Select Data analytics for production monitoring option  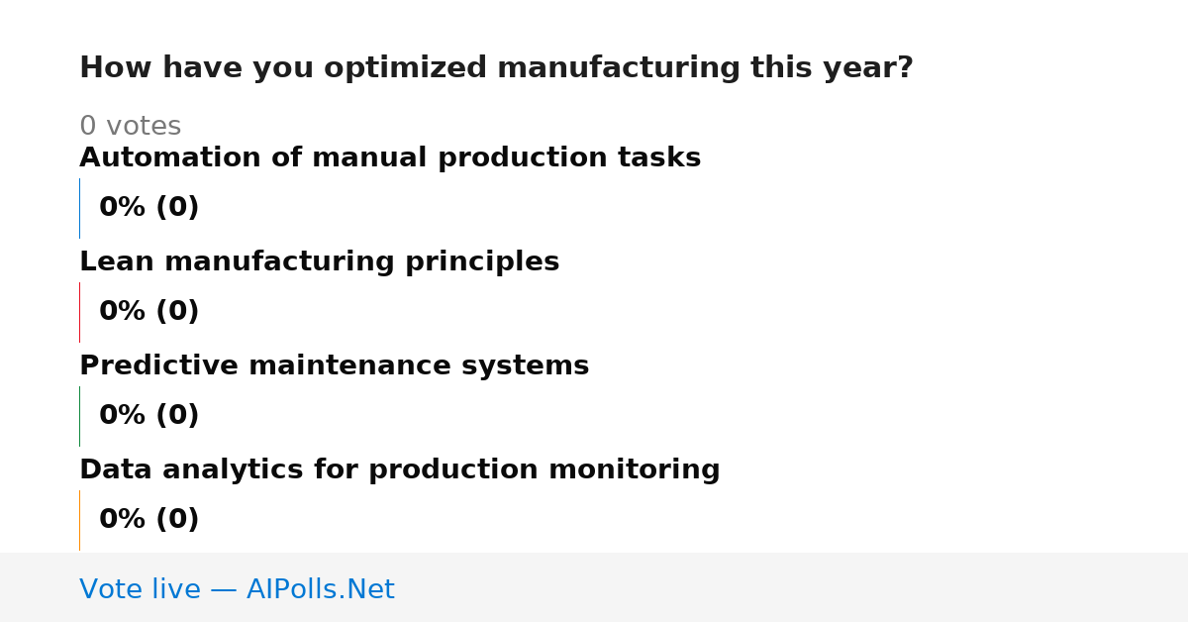400,470
